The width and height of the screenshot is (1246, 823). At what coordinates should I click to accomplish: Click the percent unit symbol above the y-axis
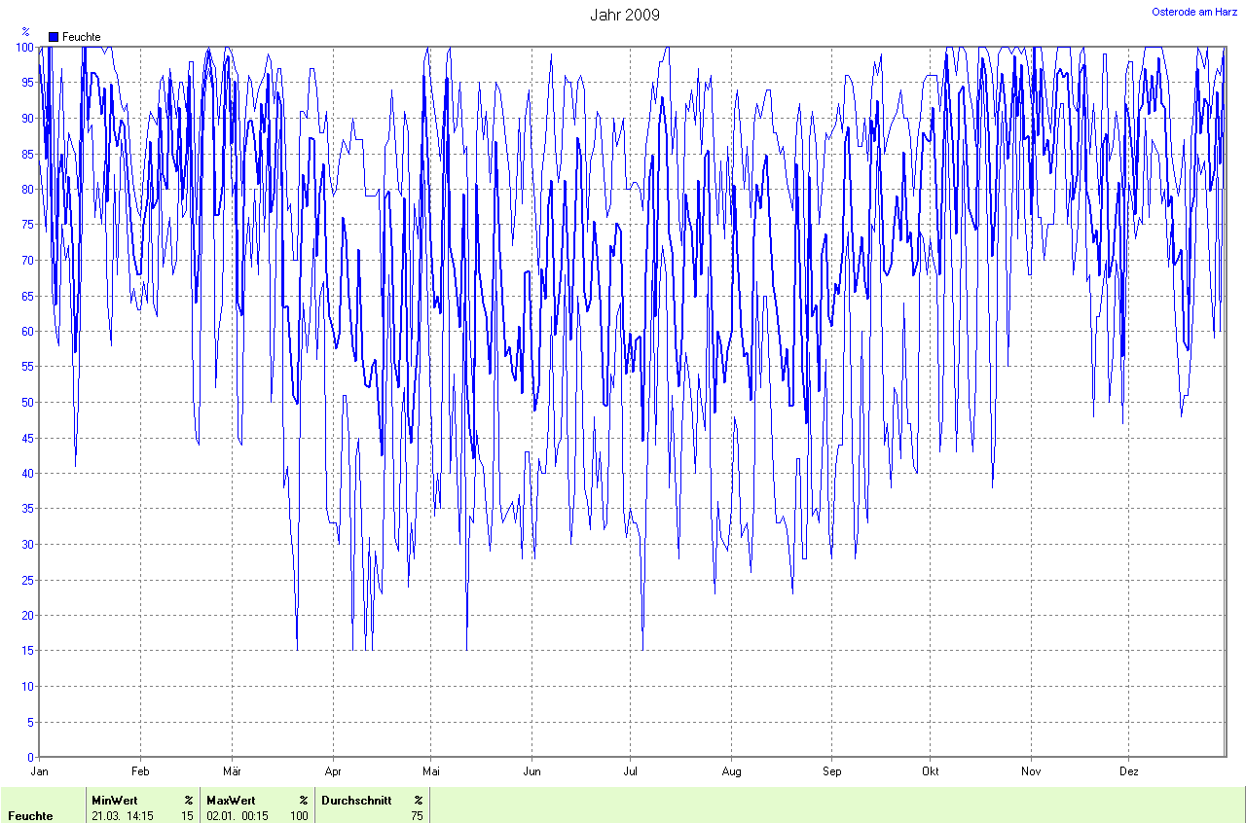[25, 32]
